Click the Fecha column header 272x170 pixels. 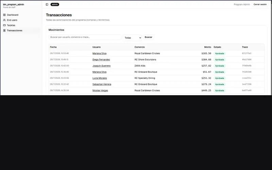coord(53,47)
